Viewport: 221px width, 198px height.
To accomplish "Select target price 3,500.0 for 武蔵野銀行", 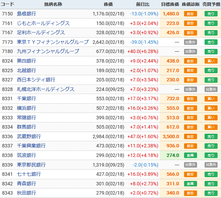I will pyautogui.click(x=171, y=136).
